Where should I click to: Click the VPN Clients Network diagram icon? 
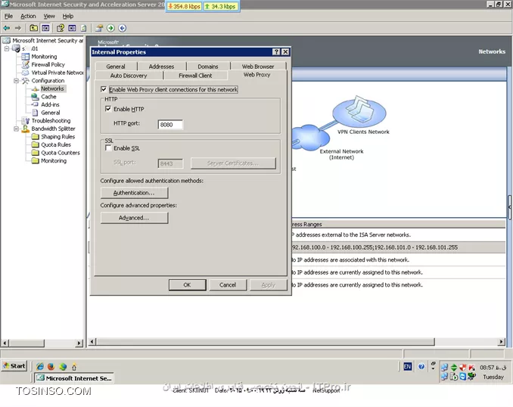pyautogui.click(x=359, y=110)
